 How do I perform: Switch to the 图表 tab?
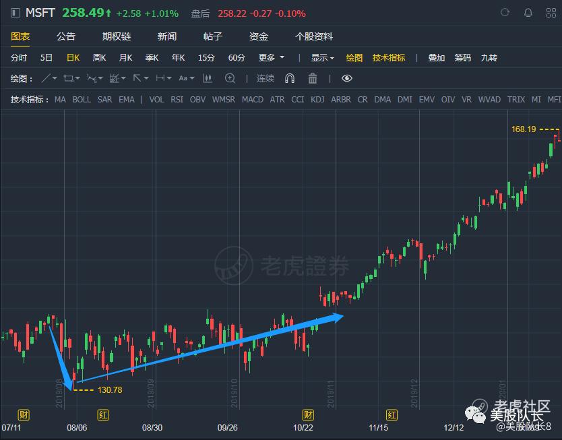click(20, 36)
